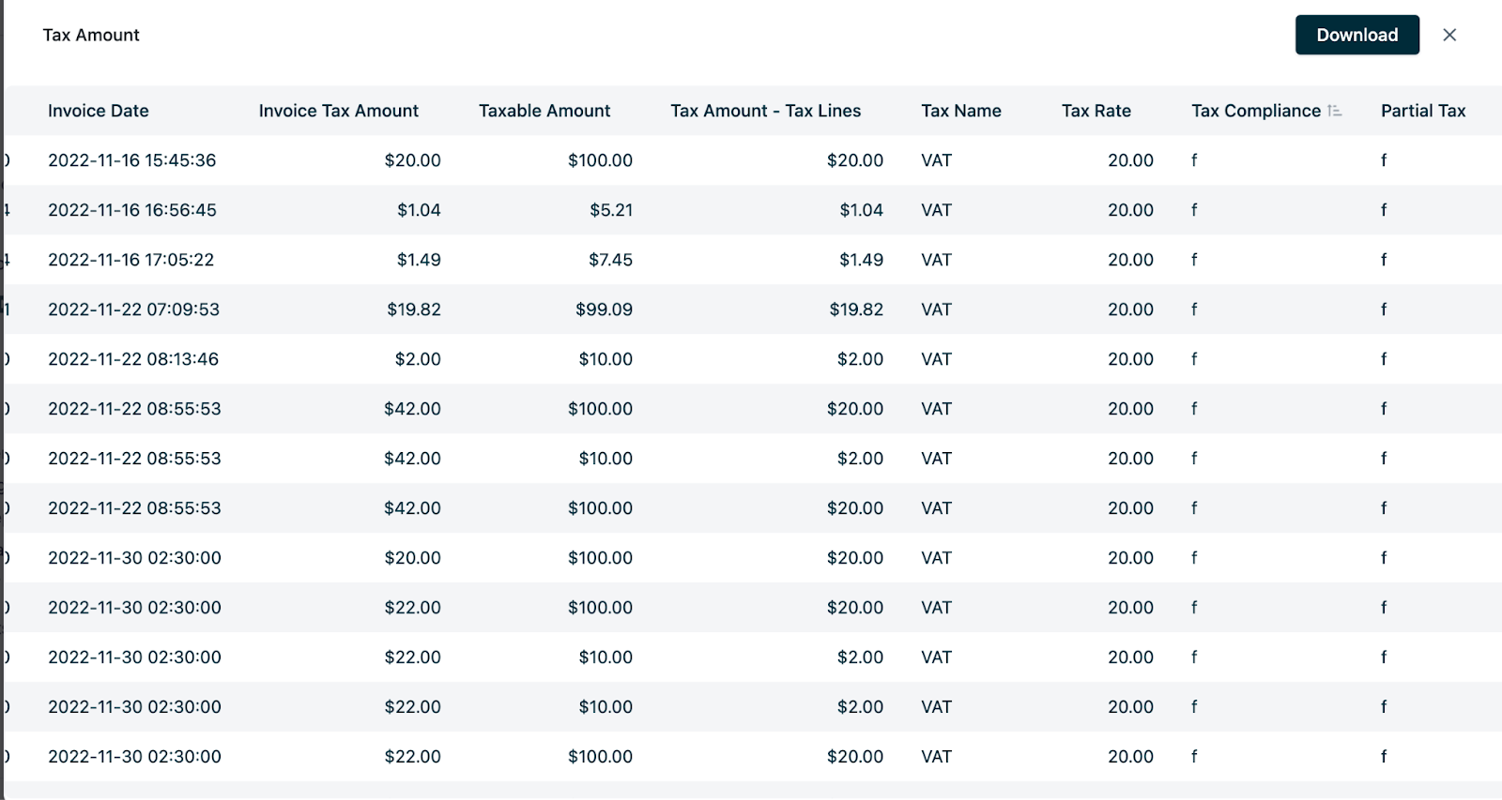Click the $5.21 taxable amount cell

coord(611,210)
